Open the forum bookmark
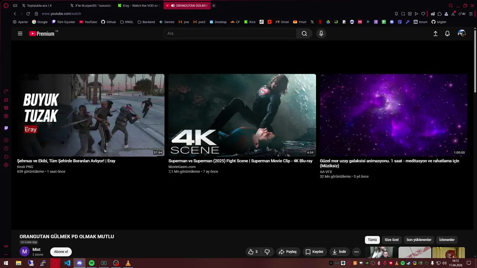477x268 pixels. tap(420, 22)
